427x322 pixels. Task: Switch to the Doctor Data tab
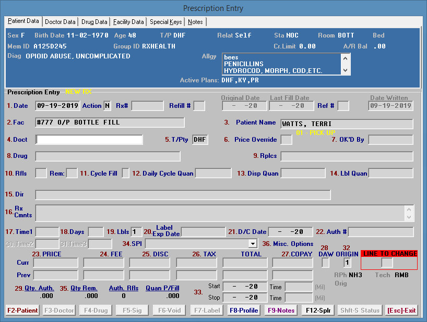[60, 22]
